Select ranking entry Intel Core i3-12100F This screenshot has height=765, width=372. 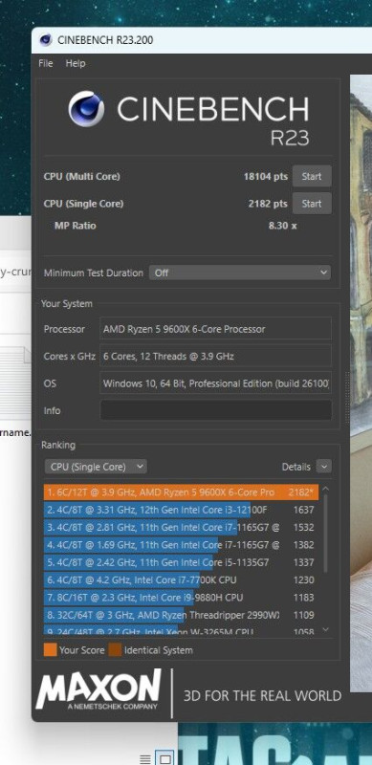(x=181, y=510)
